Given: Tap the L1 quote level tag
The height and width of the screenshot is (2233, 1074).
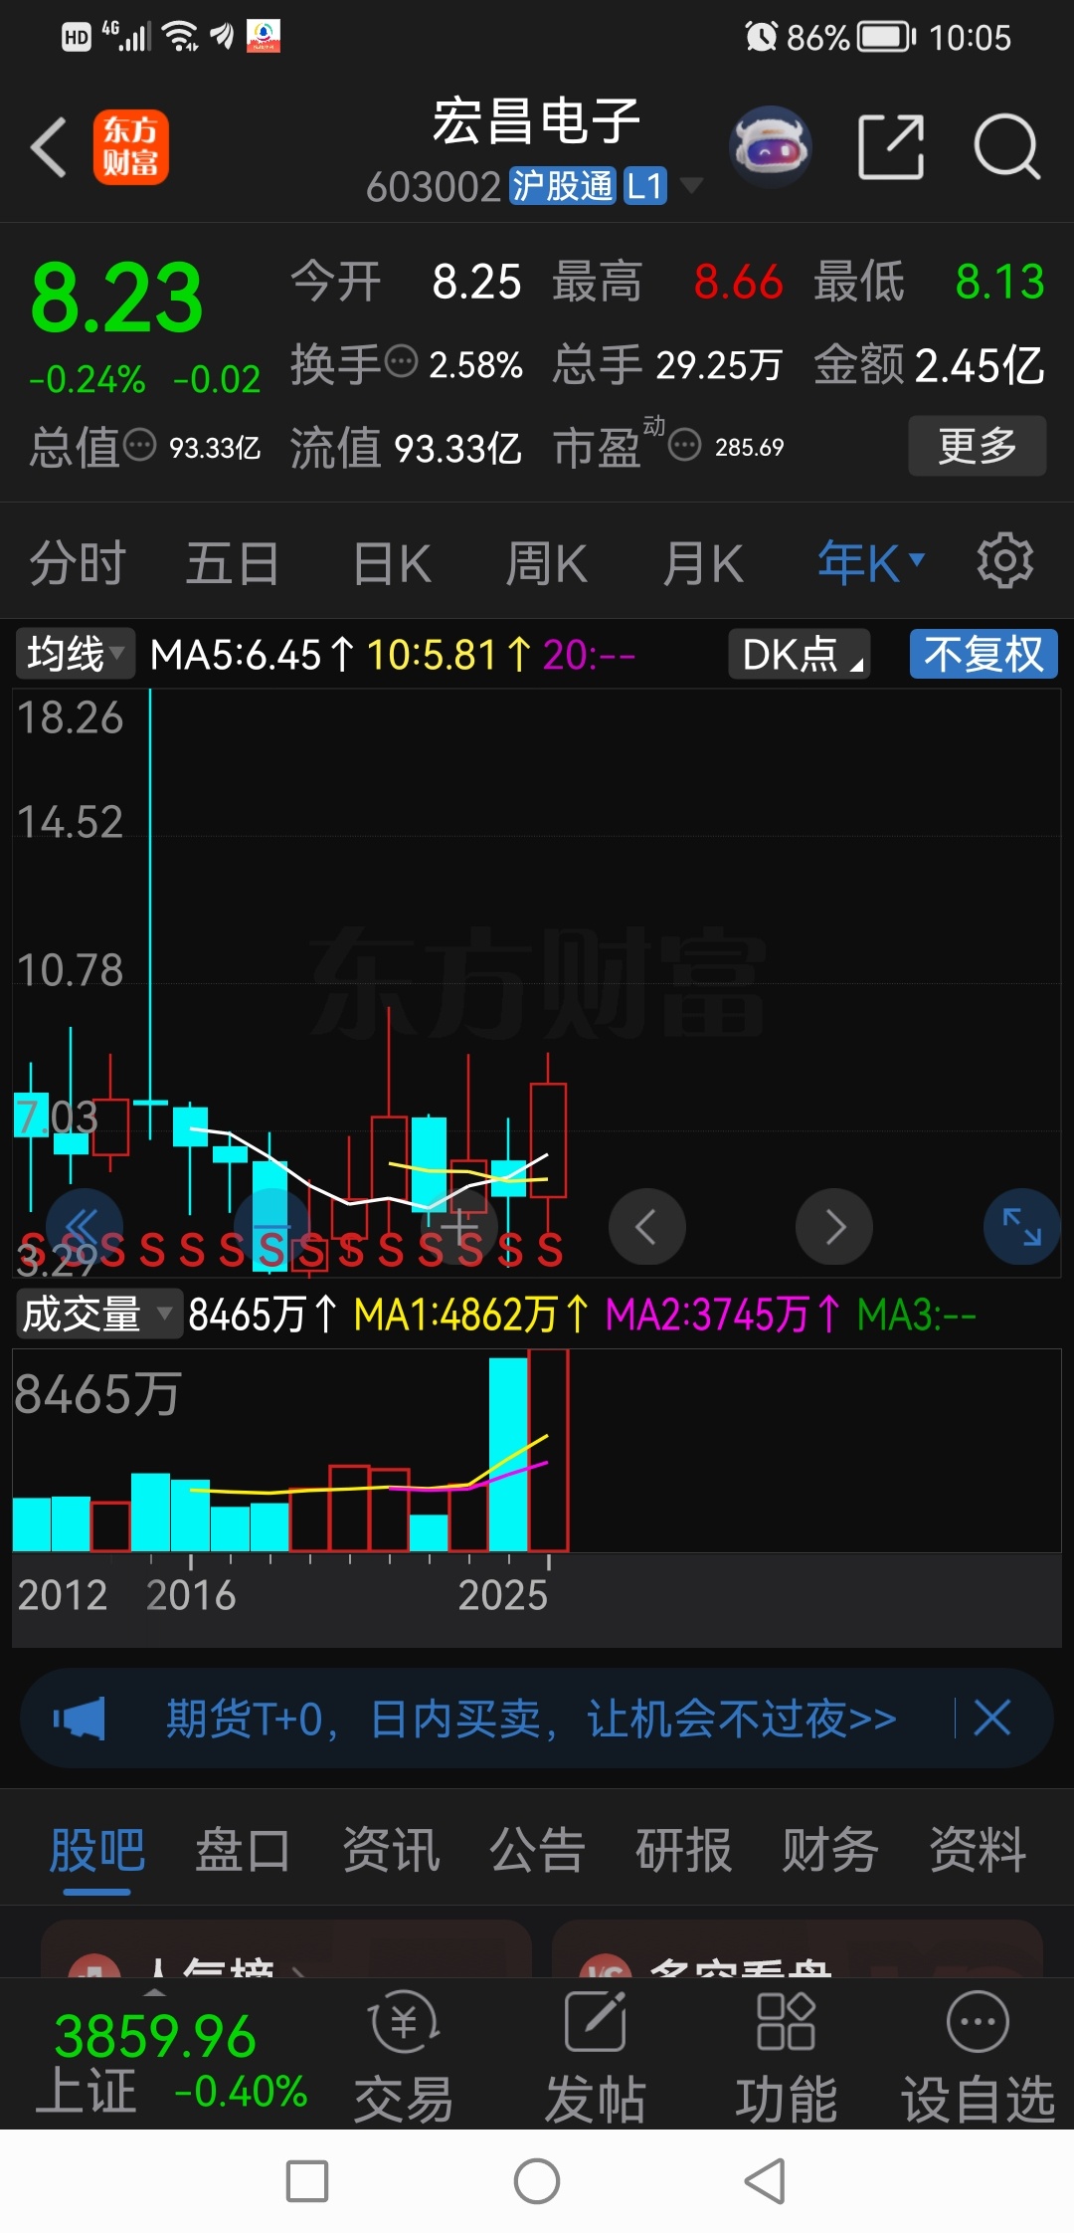Looking at the screenshot, I should pyautogui.click(x=644, y=186).
